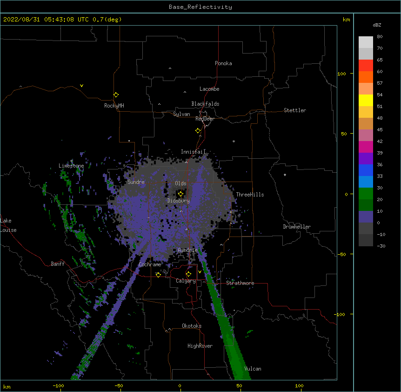Click the Blackfalds city label
This screenshot has width=401, height=392.
[205, 104]
